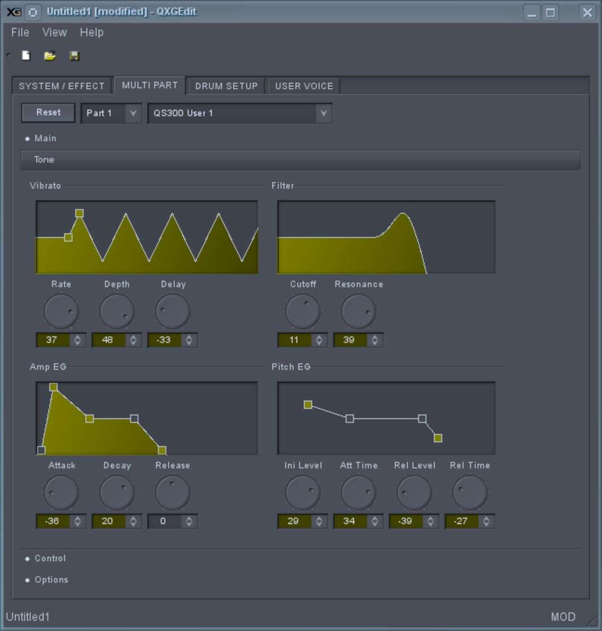Expand the Main section
The width and height of the screenshot is (602, 631).
click(x=45, y=138)
